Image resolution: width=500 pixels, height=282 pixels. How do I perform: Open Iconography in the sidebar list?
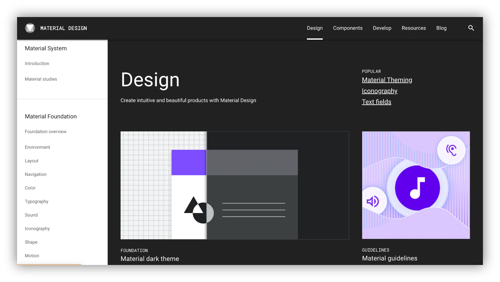coord(37,229)
